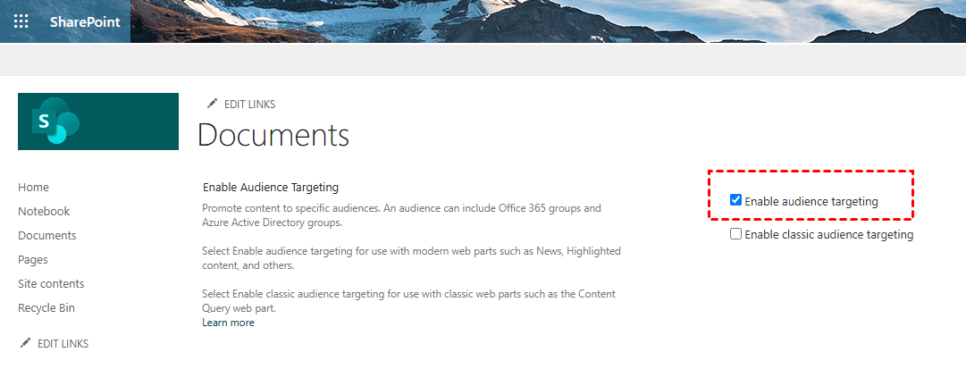
Task: Click the Learn more link
Action: click(228, 323)
